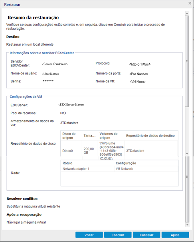
Task: Click the upper scrollbar thumb grip
Action: (x=187, y=61)
